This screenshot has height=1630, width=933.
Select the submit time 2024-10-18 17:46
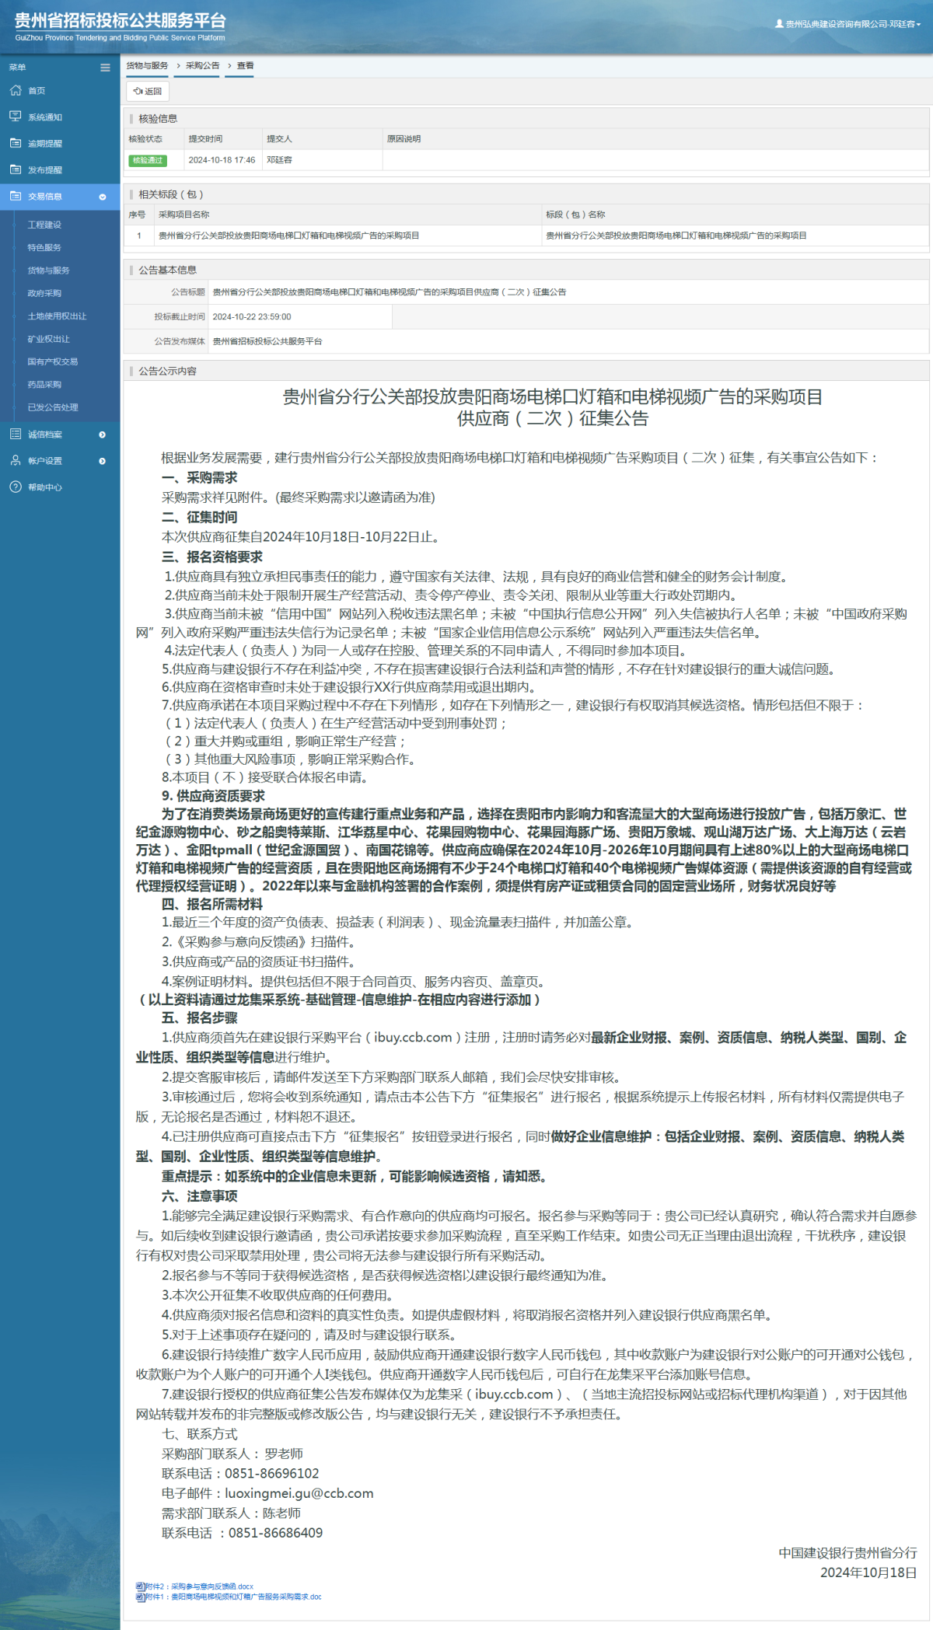[222, 160]
